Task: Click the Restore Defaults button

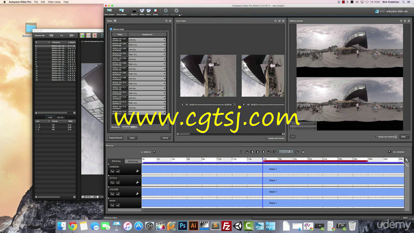Action: click(x=115, y=138)
